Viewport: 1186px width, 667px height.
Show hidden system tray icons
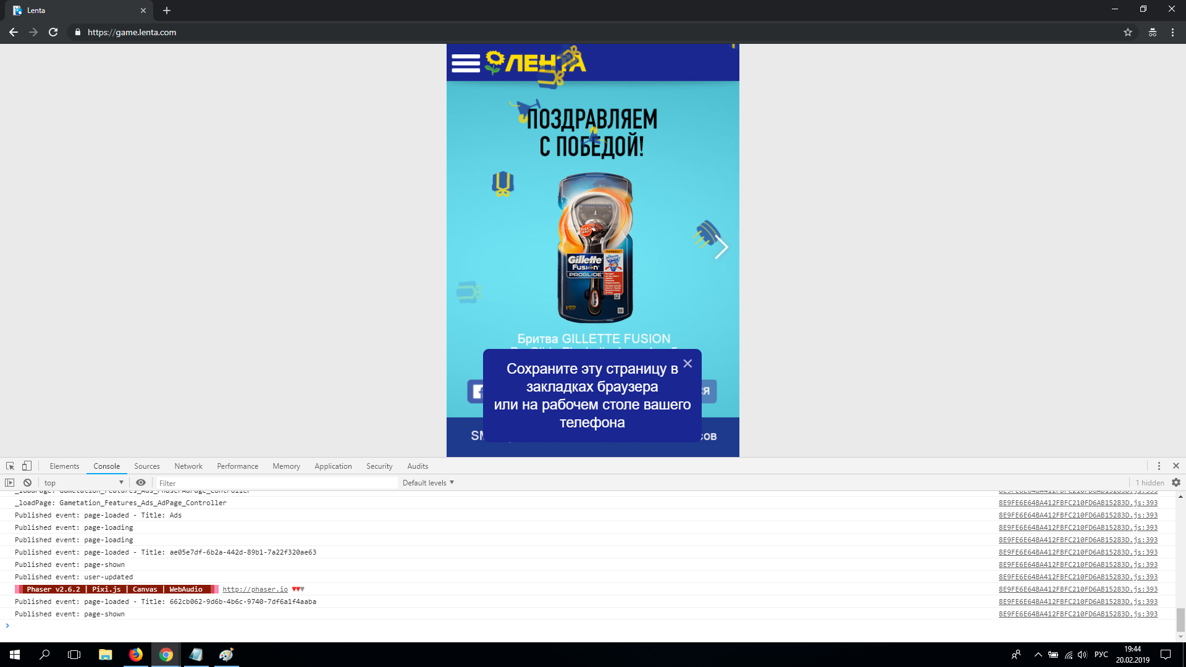coord(1038,655)
